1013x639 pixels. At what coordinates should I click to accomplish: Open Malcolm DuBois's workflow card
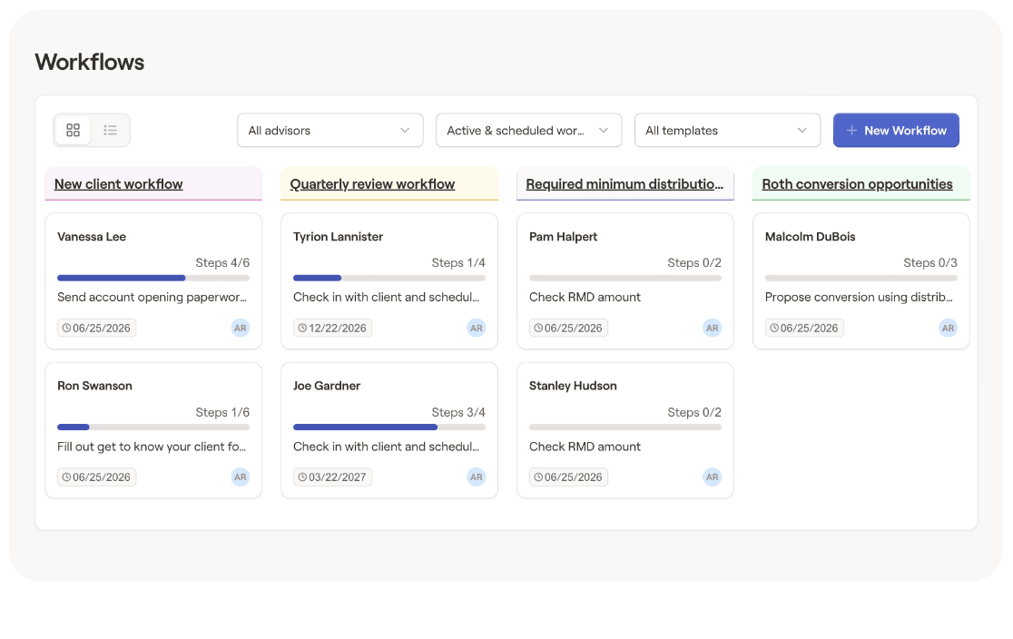(x=861, y=281)
